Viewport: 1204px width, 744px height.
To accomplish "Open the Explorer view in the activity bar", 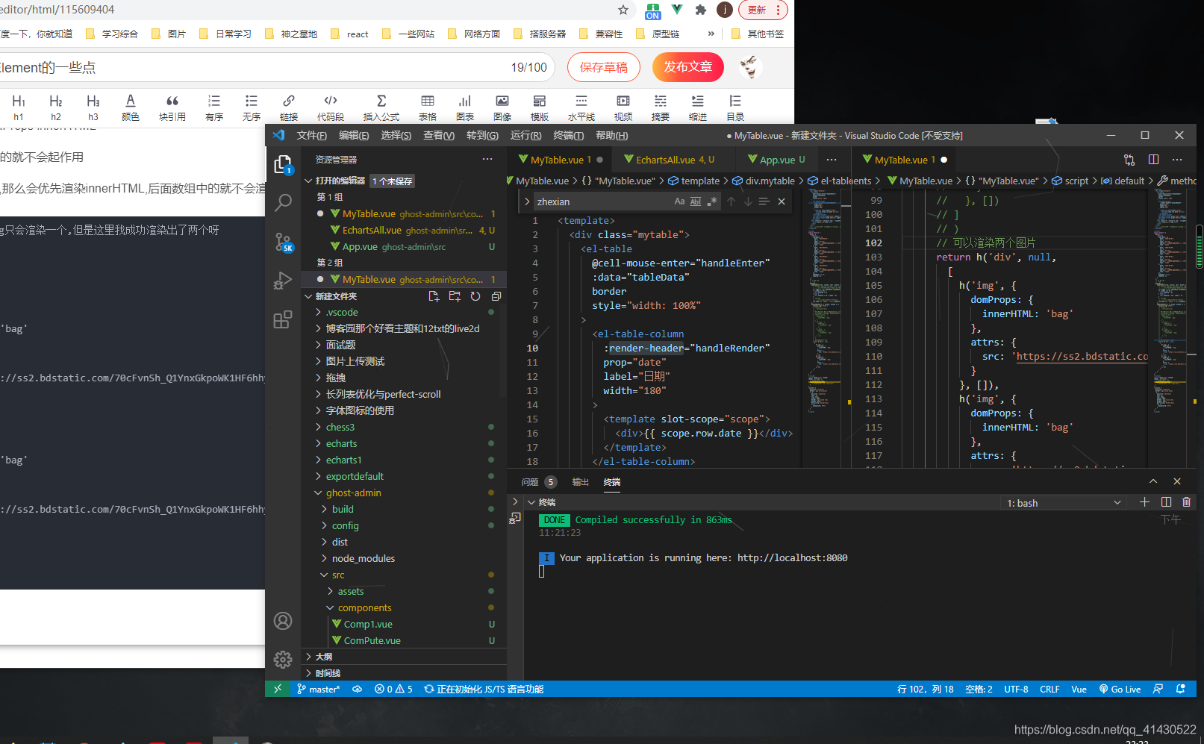I will point(283,165).
